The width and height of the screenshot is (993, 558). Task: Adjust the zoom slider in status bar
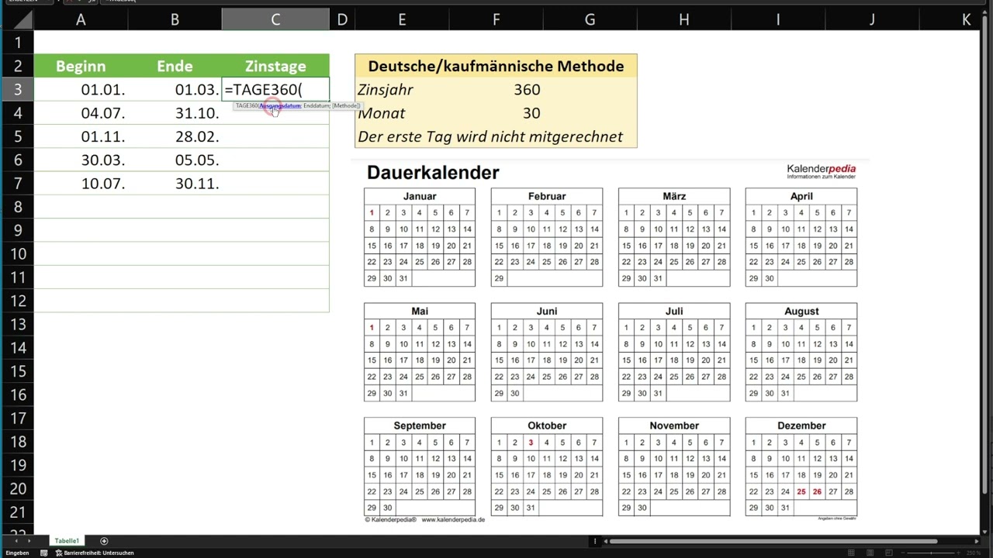931,553
